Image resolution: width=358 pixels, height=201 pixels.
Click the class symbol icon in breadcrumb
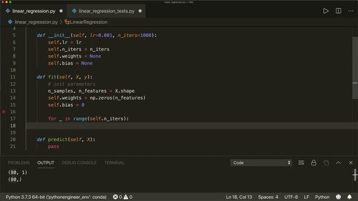click(67, 22)
